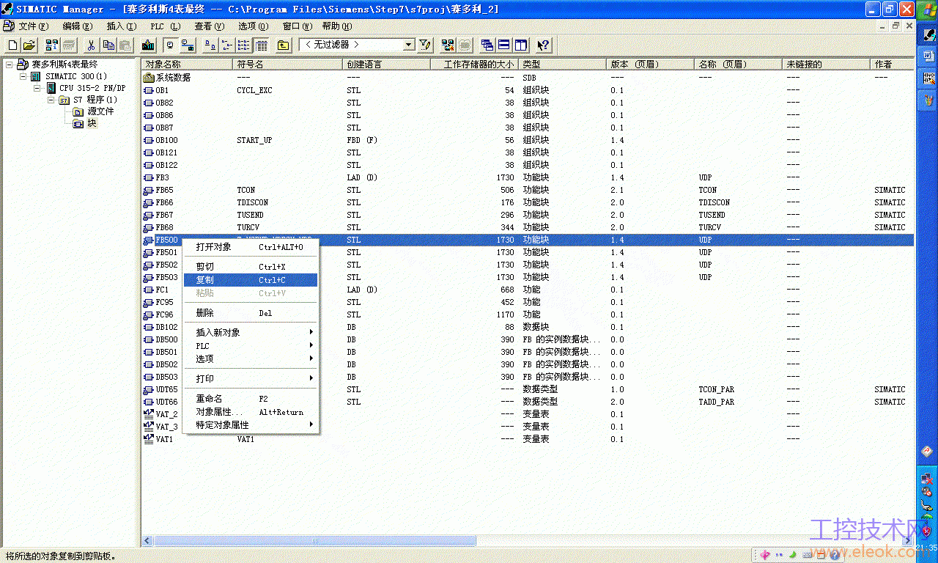This screenshot has width=938, height=563.
Task: Click the horizontal scrollbar thumb under the list
Action: (315, 541)
